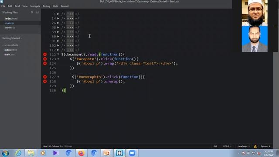
Task: Click the 'unwrap' method on line 128
Action: tap(112, 82)
